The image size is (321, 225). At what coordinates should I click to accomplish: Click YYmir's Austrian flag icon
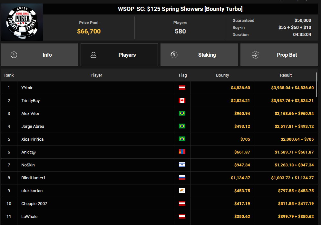pyautogui.click(x=182, y=88)
